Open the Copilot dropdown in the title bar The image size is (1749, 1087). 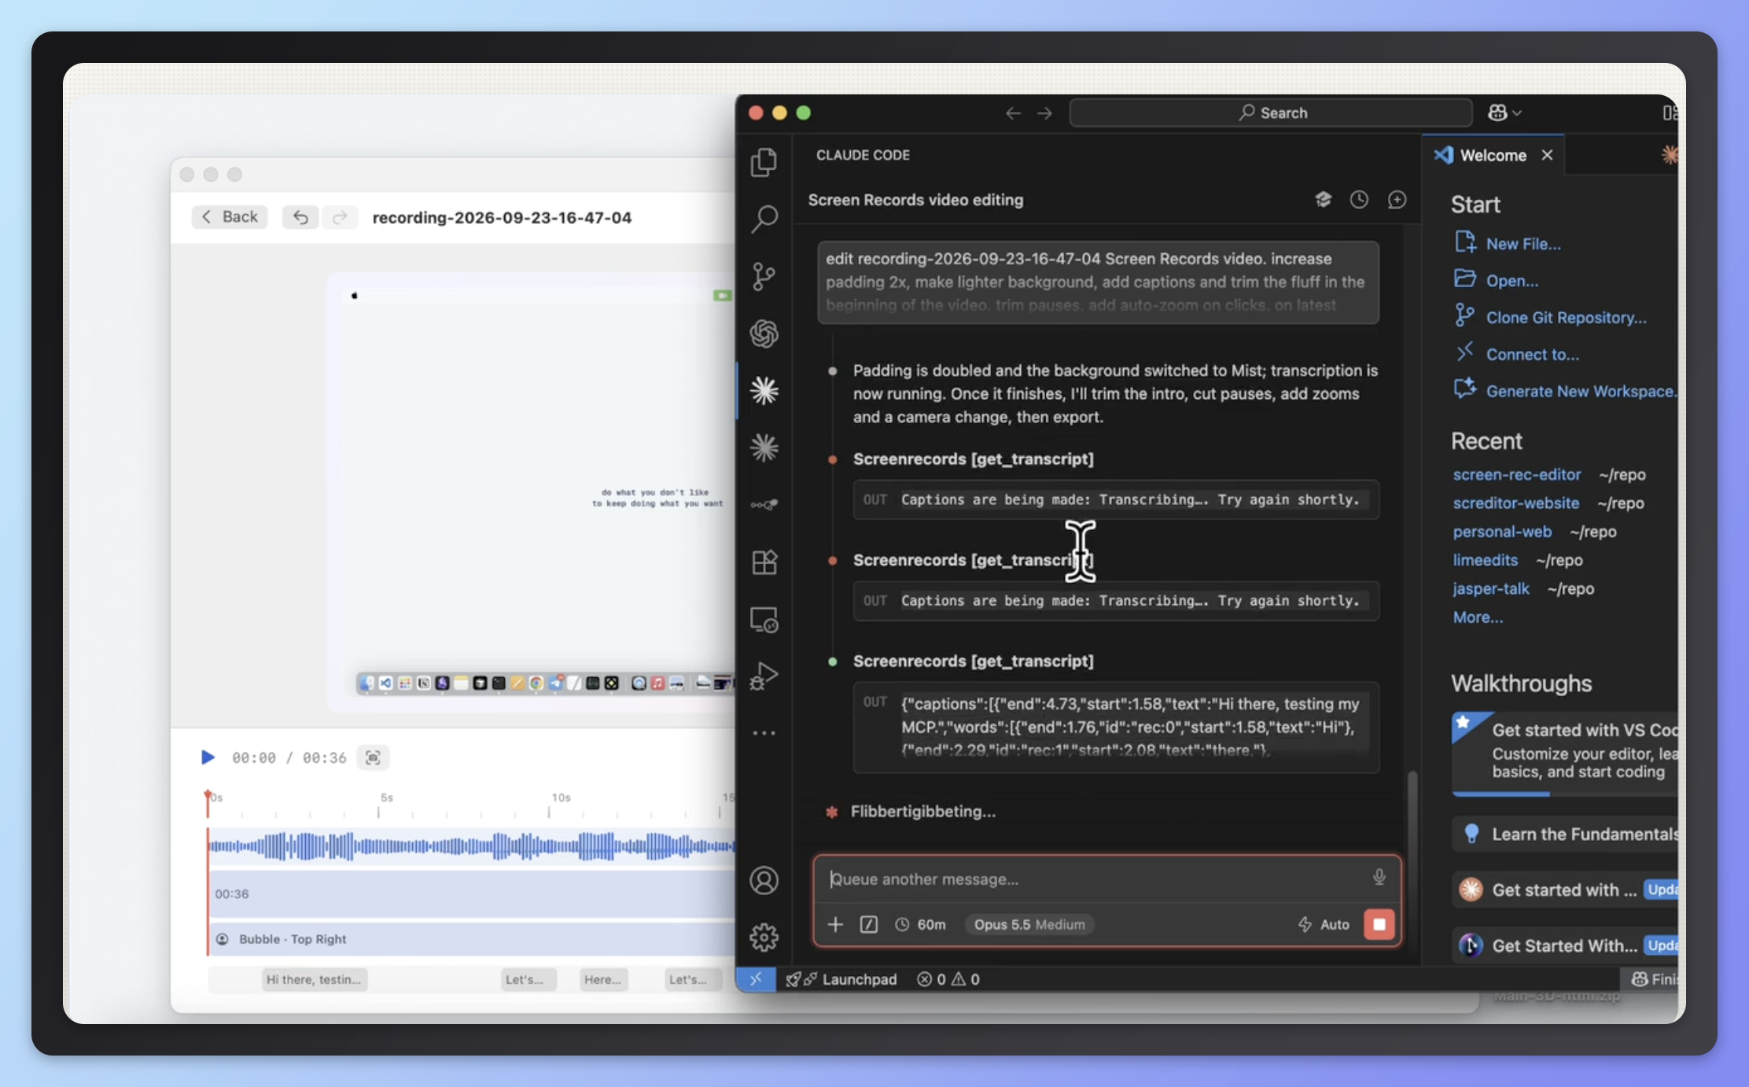[x=1504, y=112]
